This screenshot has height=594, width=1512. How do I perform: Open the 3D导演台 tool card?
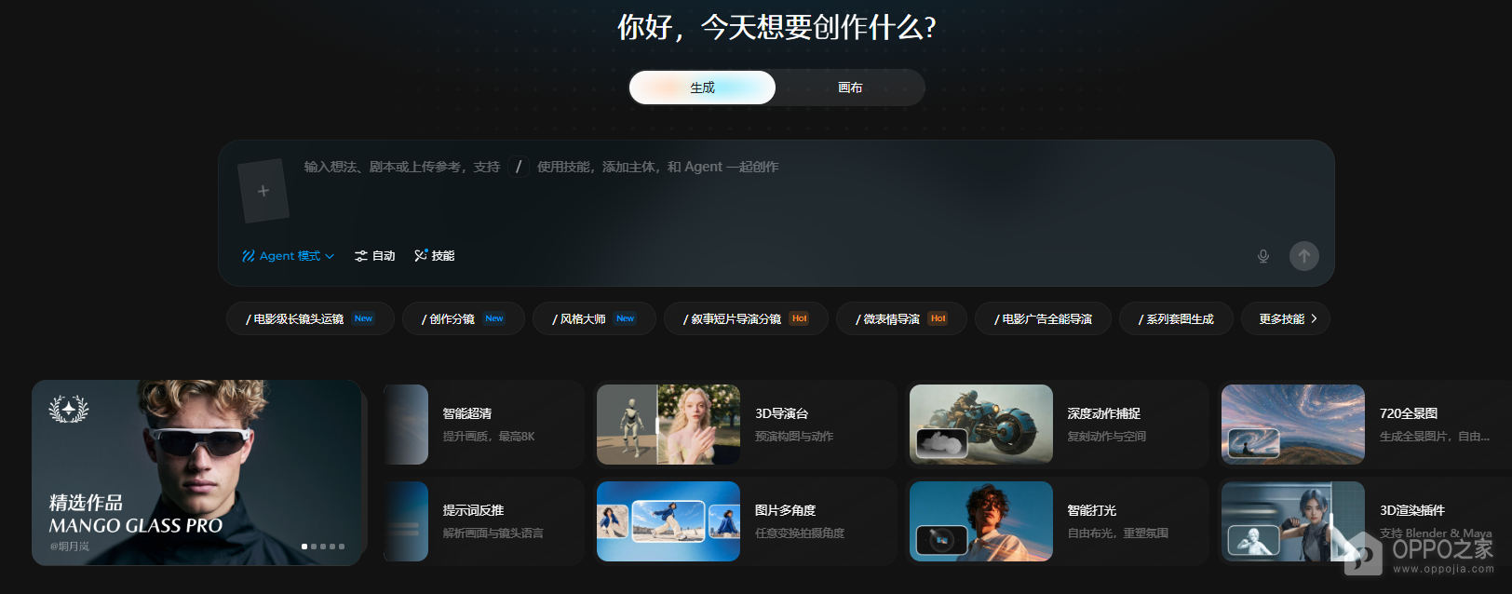click(x=745, y=425)
